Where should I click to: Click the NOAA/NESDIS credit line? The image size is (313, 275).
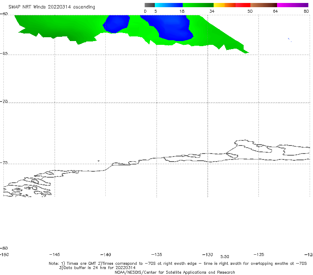[175, 272]
